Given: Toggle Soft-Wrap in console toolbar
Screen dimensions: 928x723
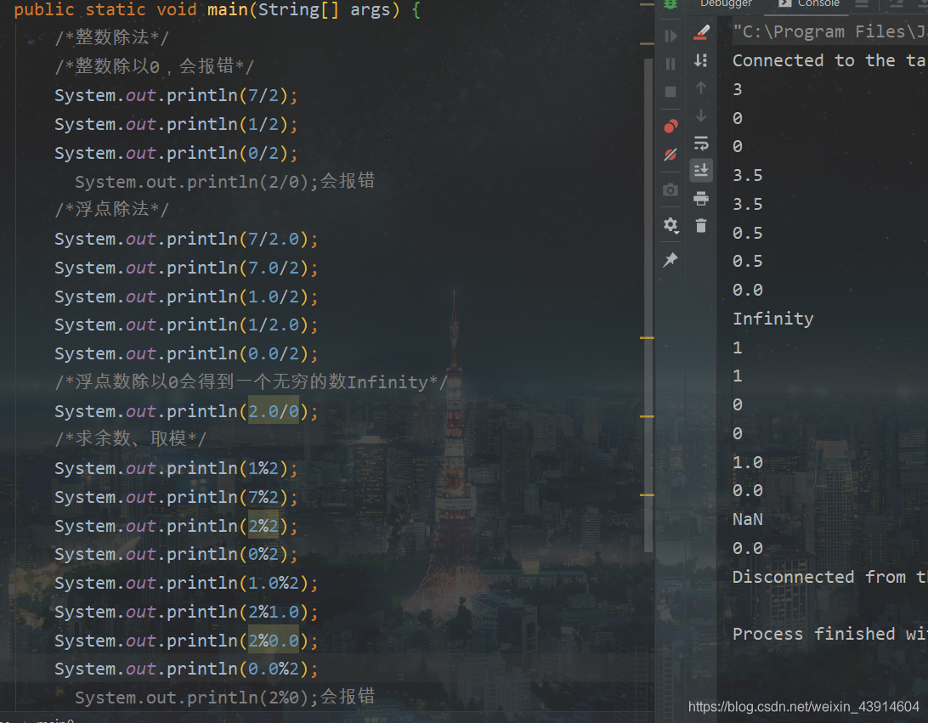Looking at the screenshot, I should click(x=701, y=144).
